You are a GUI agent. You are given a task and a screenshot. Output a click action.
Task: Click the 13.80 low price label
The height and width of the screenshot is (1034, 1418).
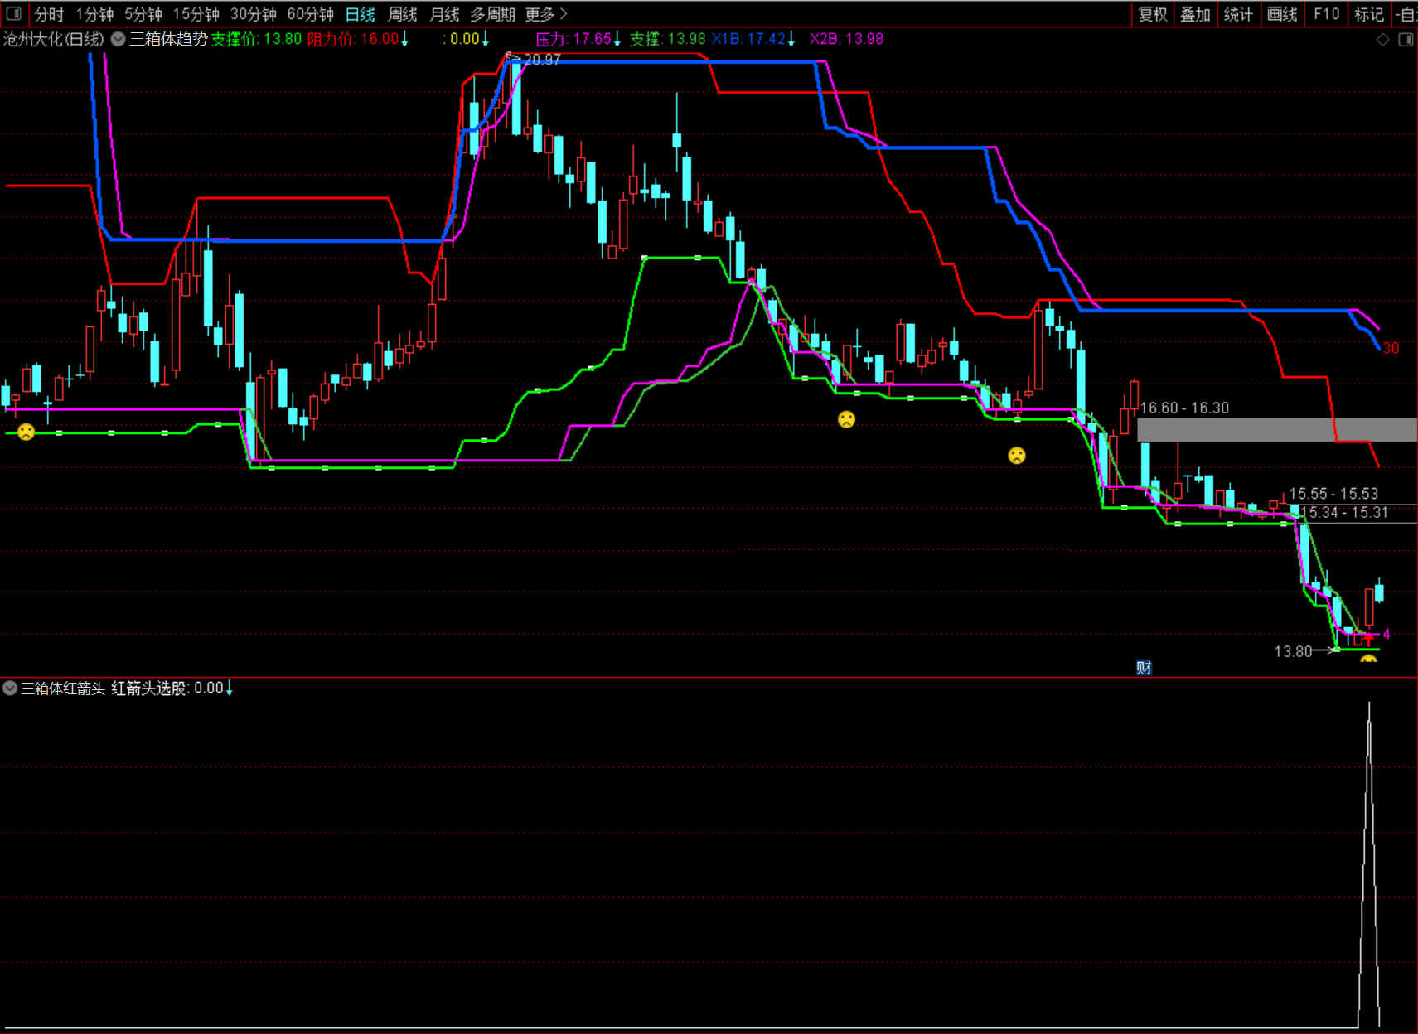click(1293, 651)
